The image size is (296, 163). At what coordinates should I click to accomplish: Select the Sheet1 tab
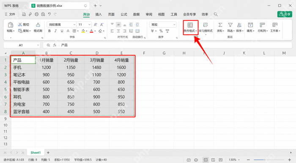[x=36, y=152]
